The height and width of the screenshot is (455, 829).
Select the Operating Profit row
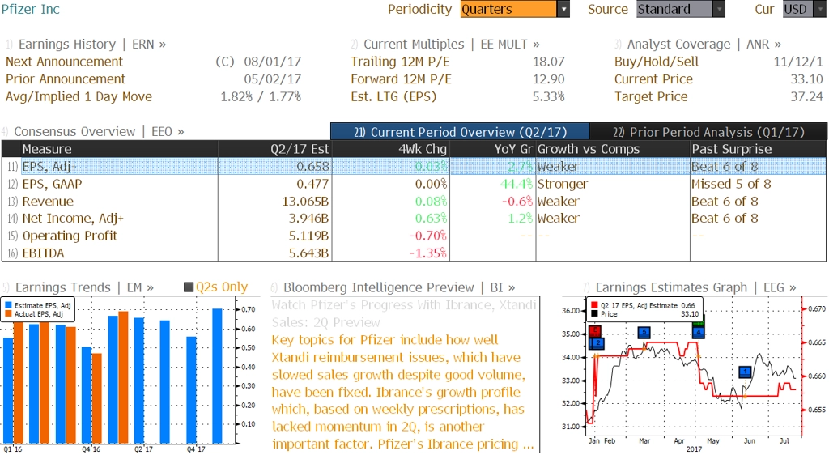pyautogui.click(x=414, y=236)
